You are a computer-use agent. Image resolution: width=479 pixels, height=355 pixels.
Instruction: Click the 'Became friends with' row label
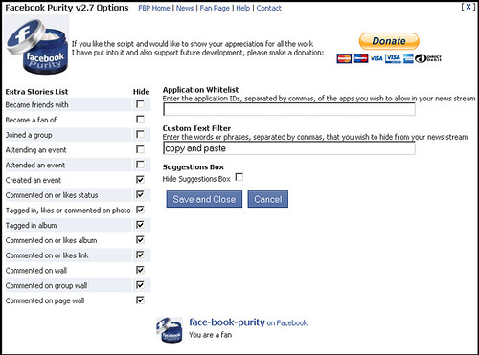37,104
